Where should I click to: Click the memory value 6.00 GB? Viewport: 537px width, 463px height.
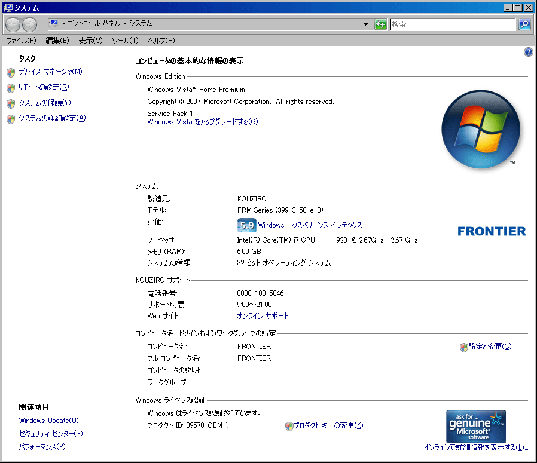point(249,252)
